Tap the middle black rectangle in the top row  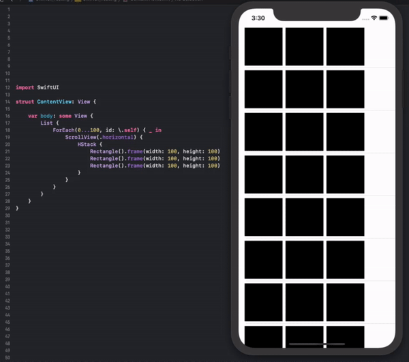(x=305, y=46)
